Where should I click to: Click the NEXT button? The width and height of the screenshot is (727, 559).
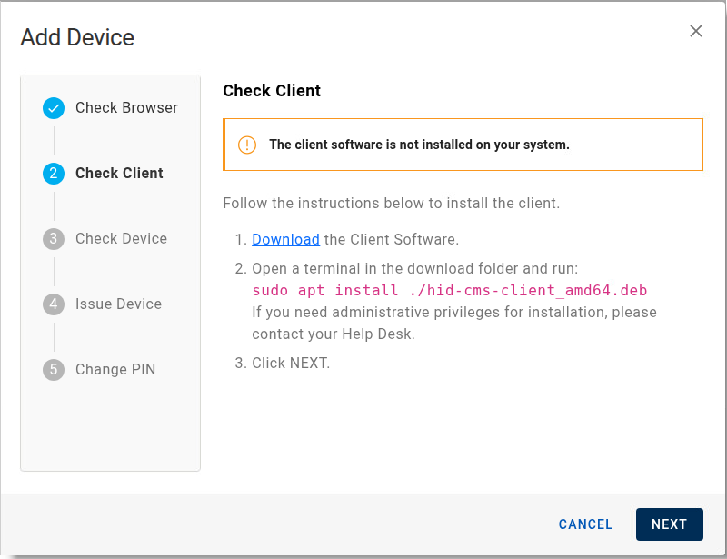pos(669,524)
